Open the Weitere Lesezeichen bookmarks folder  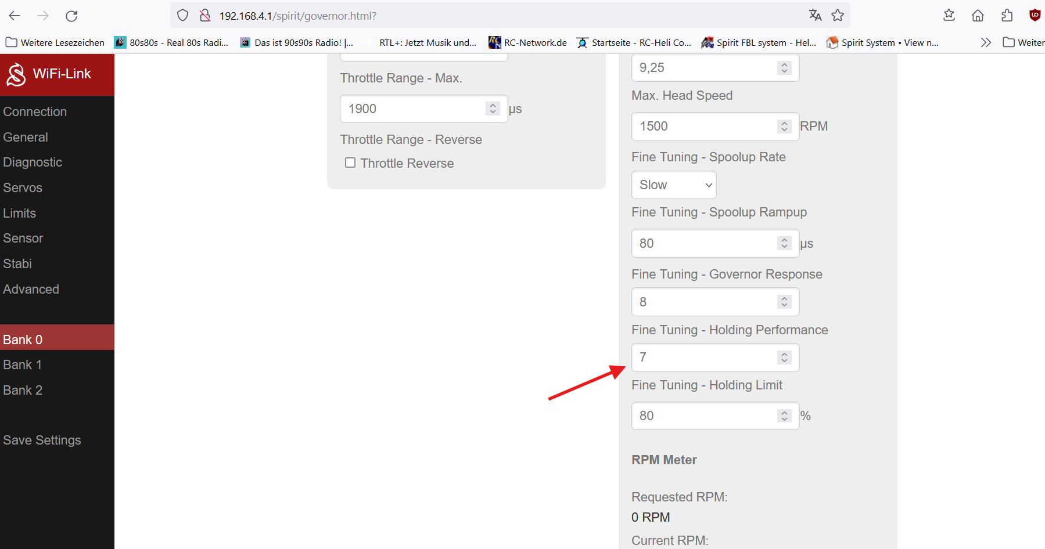click(x=55, y=42)
